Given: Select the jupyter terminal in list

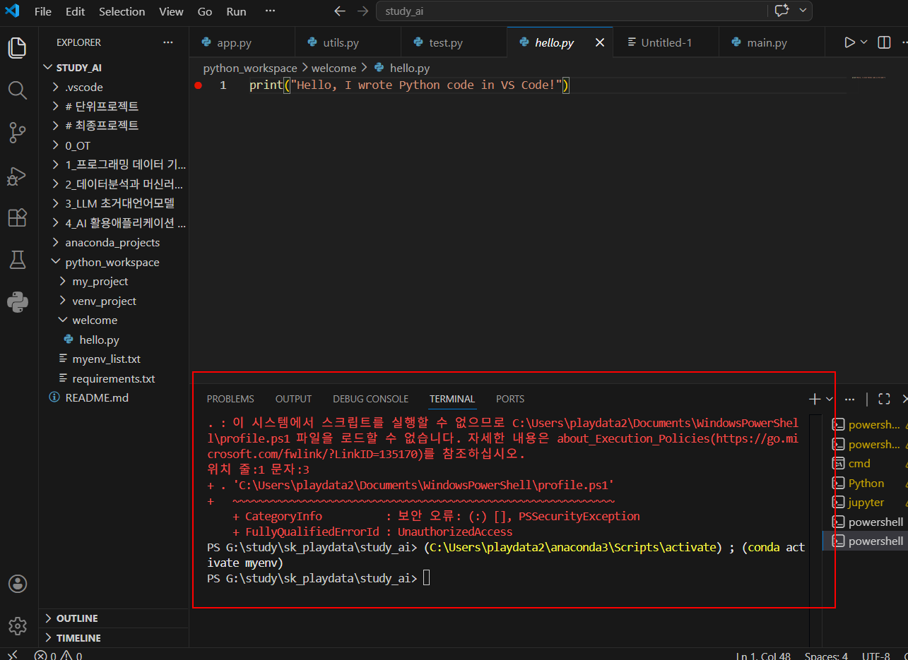Looking at the screenshot, I should (866, 503).
